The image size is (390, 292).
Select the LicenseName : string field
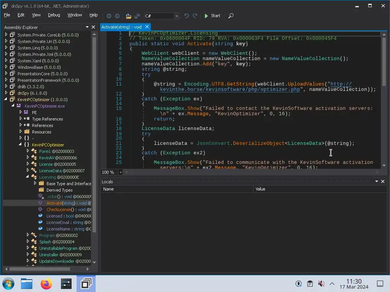pyautogui.click(x=69, y=229)
